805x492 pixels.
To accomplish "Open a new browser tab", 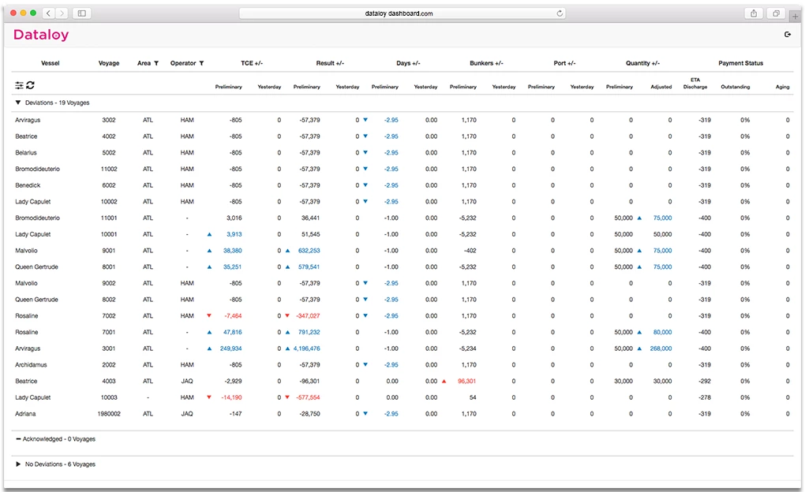I will tap(796, 17).
